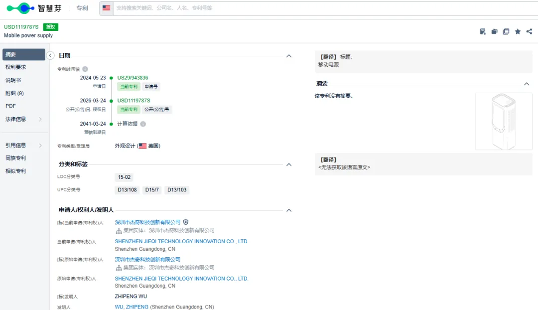Open the mobile power supply drawing thumbnail
538x310 pixels.
[504, 121]
